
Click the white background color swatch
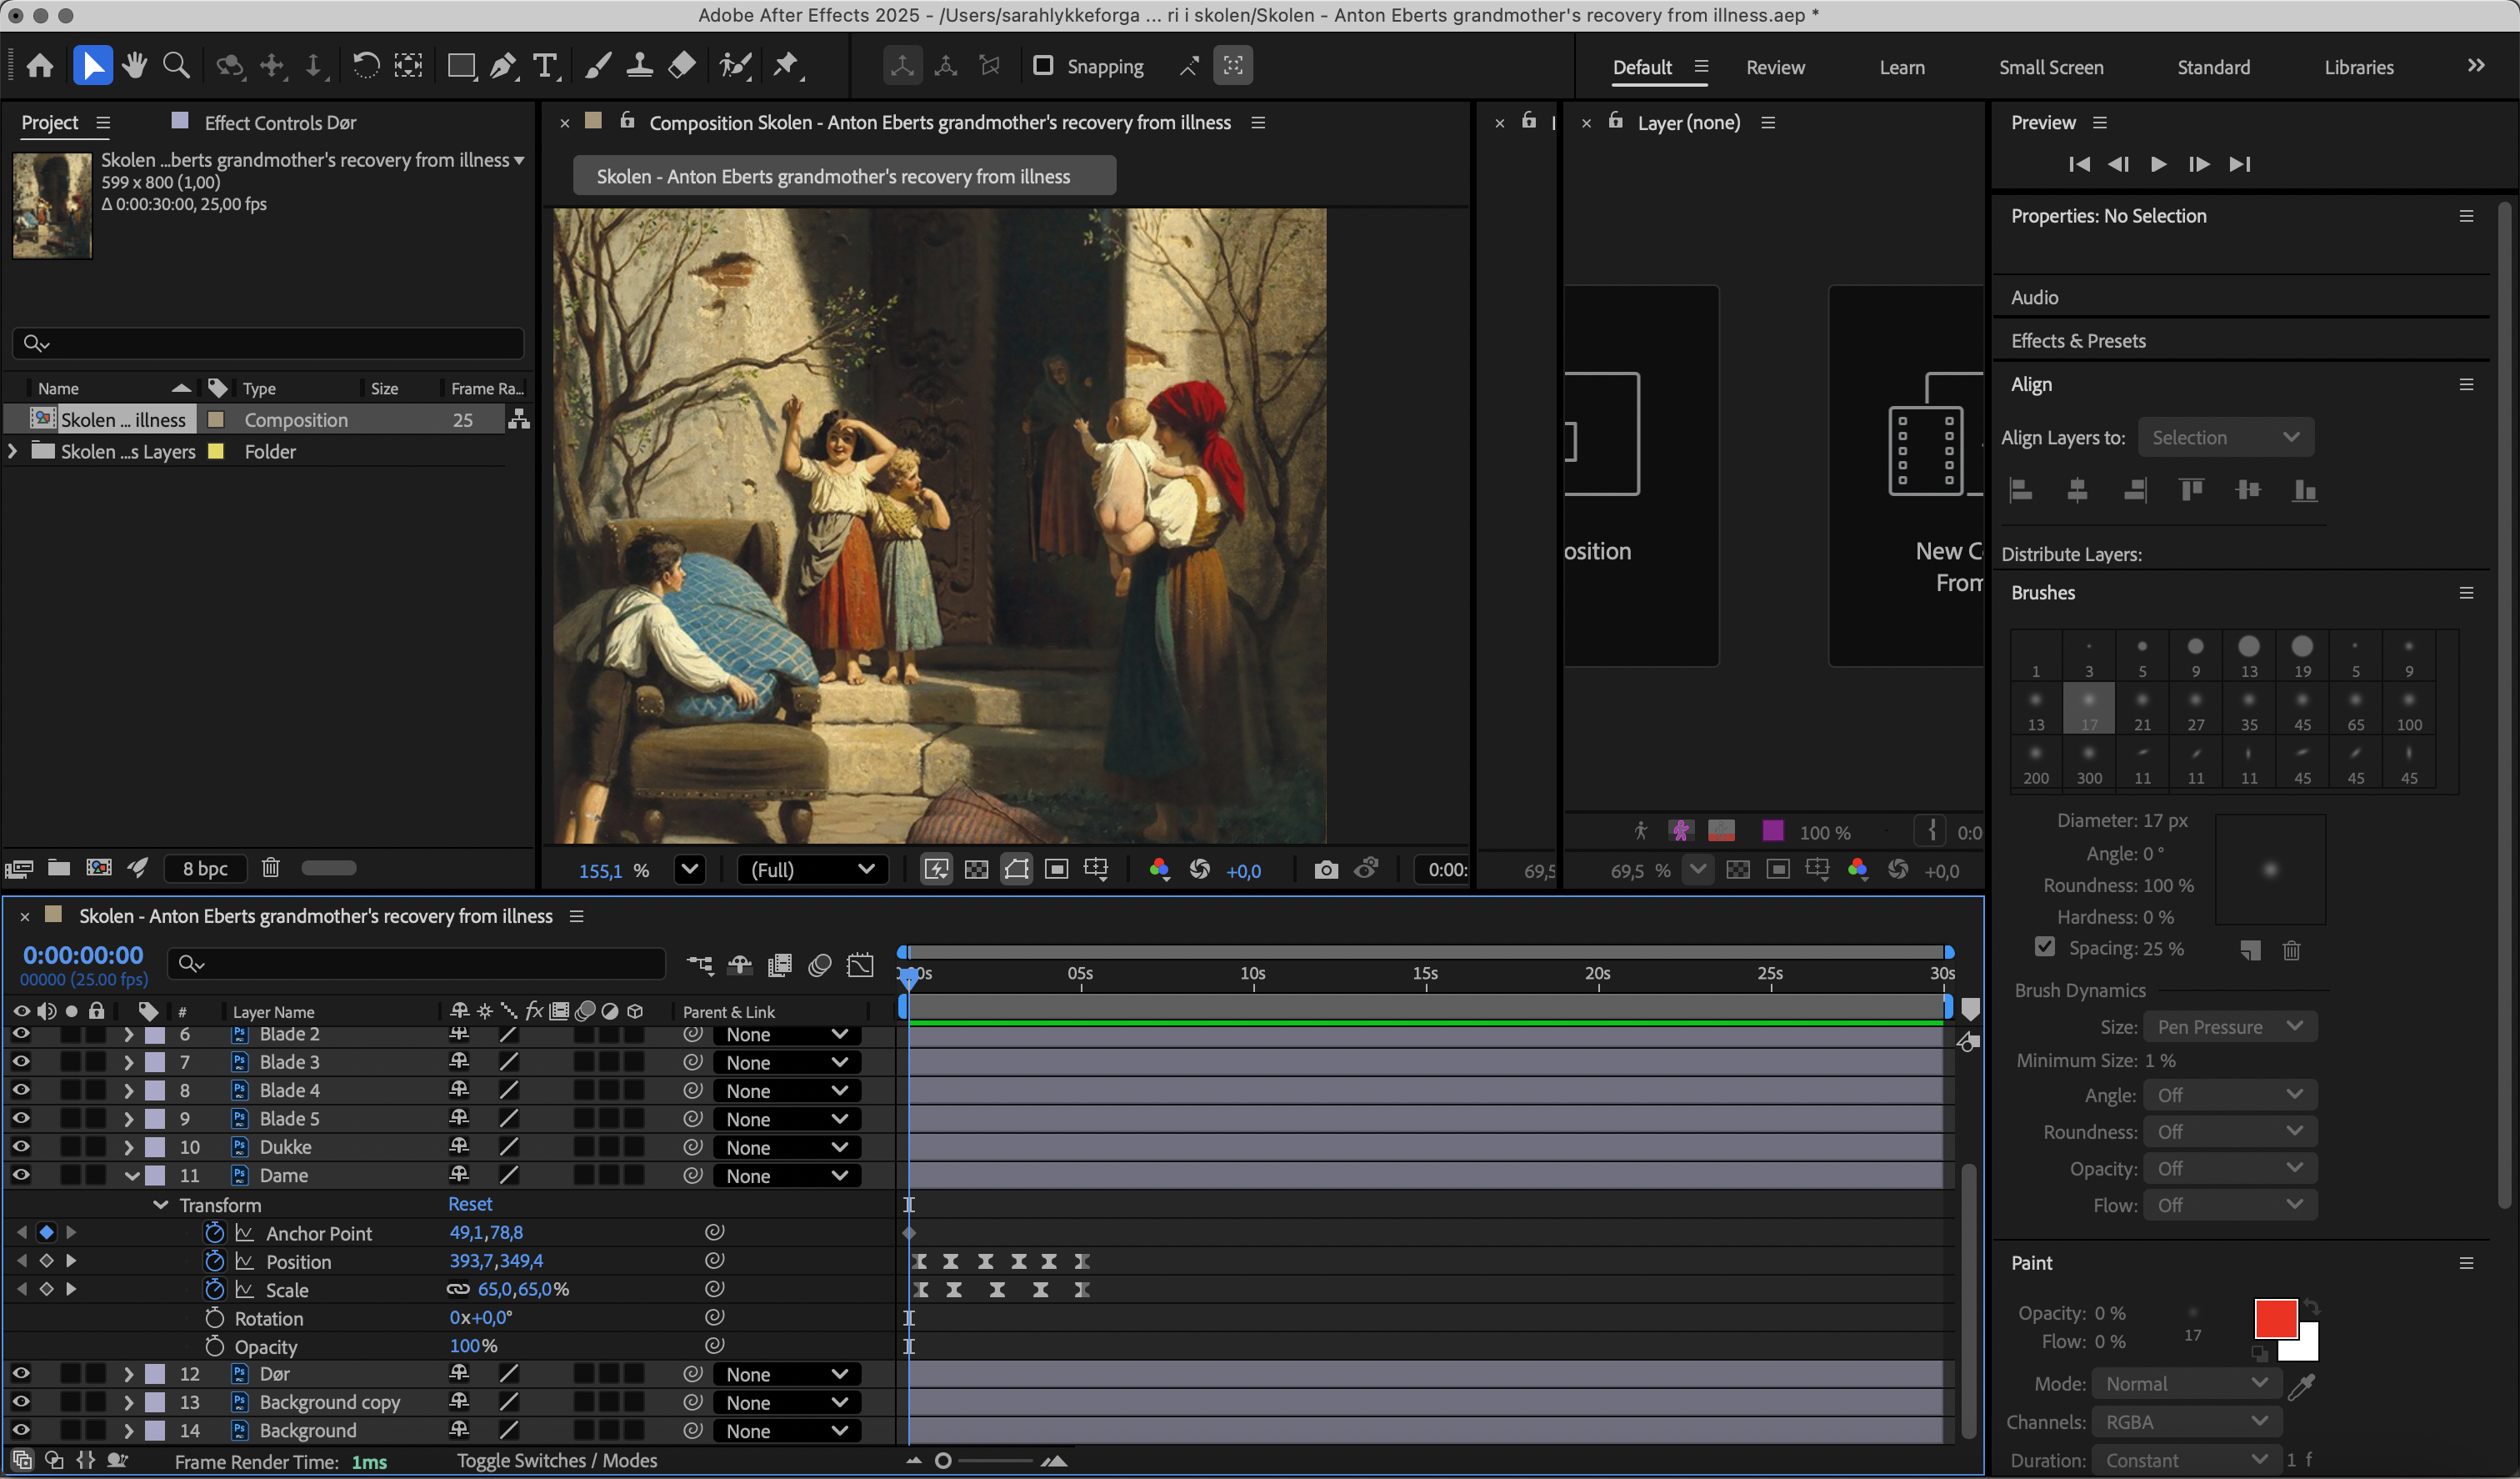(2306, 1348)
